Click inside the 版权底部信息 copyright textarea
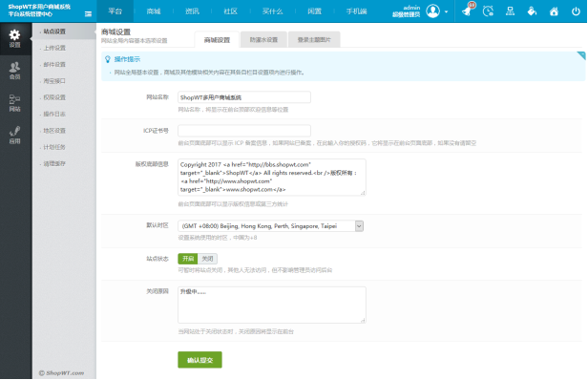The height and width of the screenshot is (380, 588). coord(272,177)
